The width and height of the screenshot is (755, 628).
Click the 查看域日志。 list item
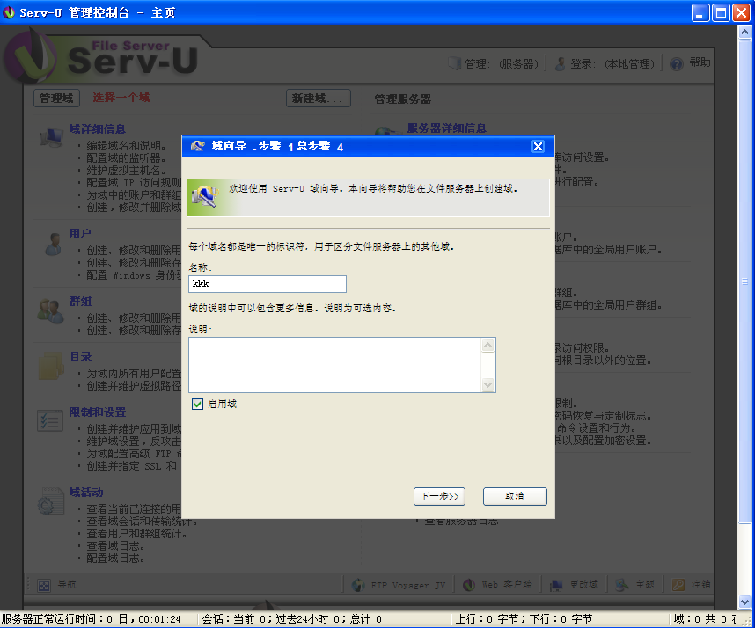pos(115,546)
